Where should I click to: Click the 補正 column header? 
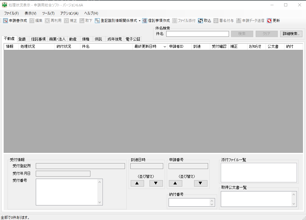[x=238, y=46]
